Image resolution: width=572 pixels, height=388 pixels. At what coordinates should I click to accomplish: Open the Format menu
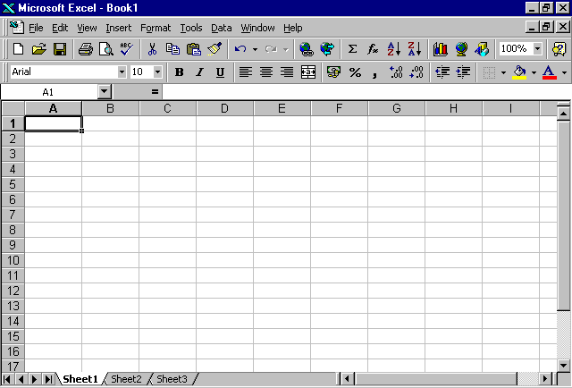tap(156, 28)
